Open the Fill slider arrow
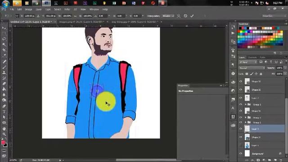288x162 pixels. (x=285, y=74)
